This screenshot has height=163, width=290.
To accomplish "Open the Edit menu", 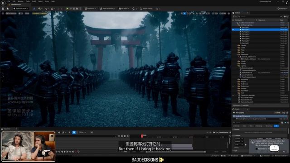I will (14, 1).
